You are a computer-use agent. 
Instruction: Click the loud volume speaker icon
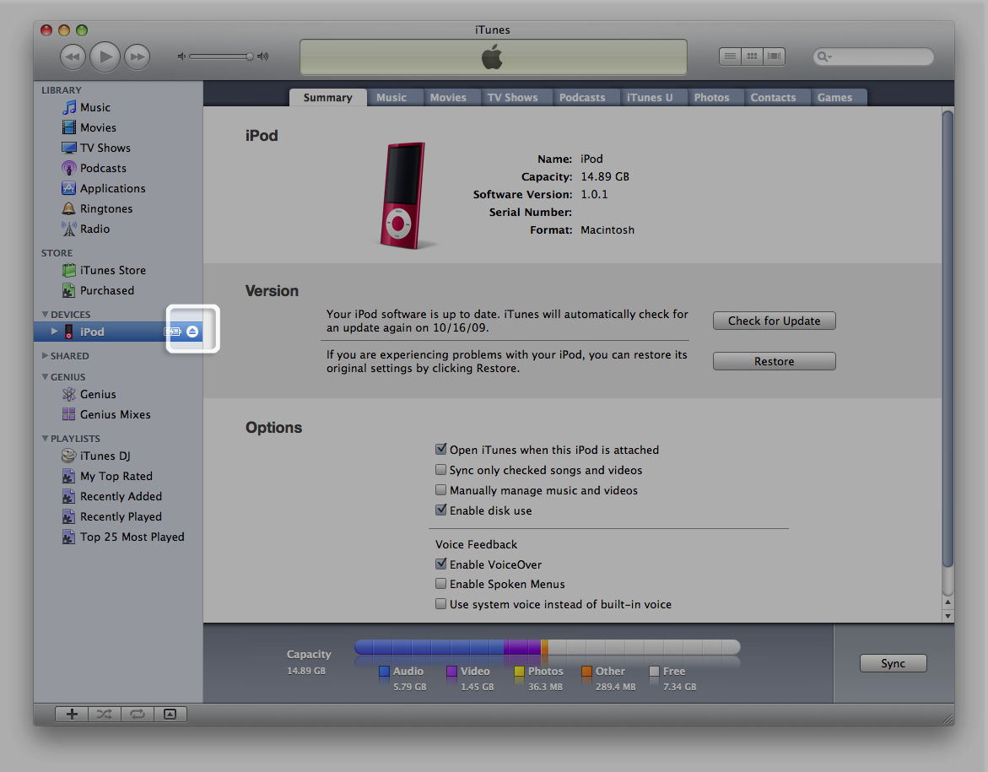point(262,57)
